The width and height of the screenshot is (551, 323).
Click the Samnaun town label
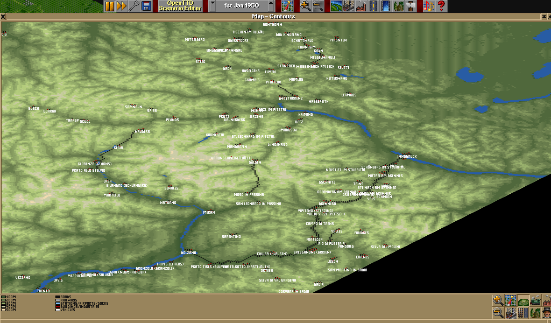pyautogui.click(x=133, y=107)
